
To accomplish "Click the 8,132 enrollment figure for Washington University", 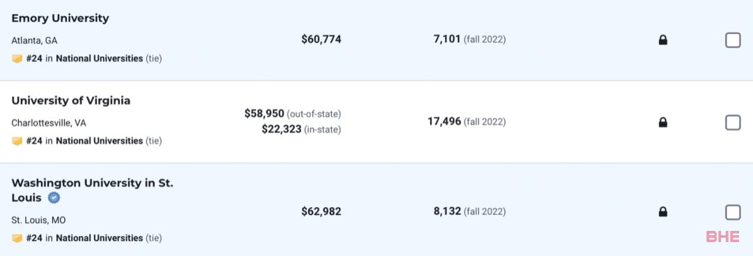I will (x=447, y=211).
